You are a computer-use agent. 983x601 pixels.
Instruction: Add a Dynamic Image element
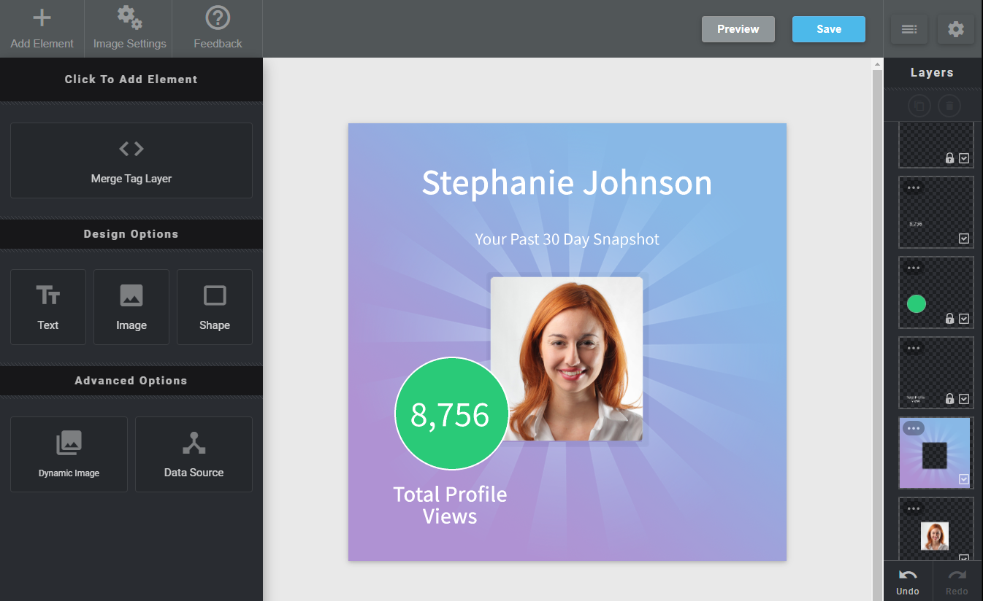pos(69,454)
